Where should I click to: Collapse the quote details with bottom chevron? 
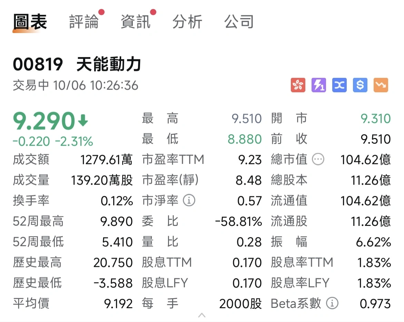(202, 315)
